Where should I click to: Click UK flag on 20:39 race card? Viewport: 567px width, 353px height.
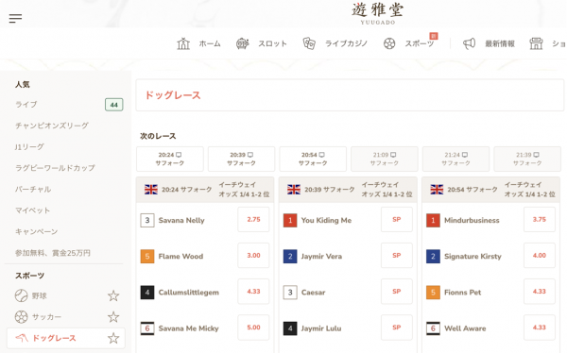294,190
